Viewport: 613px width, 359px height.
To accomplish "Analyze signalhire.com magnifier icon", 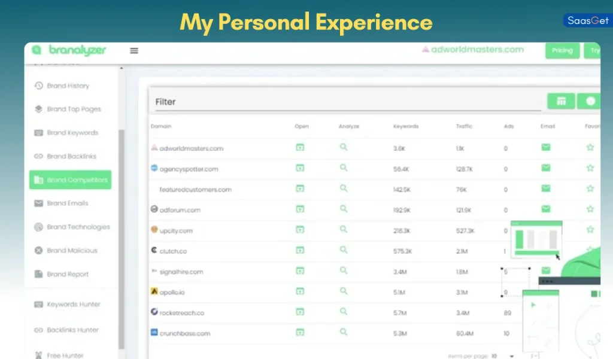I will (344, 270).
